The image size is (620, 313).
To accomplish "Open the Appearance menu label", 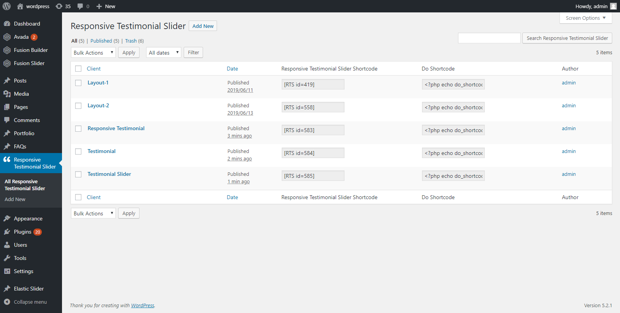I will coord(28,218).
